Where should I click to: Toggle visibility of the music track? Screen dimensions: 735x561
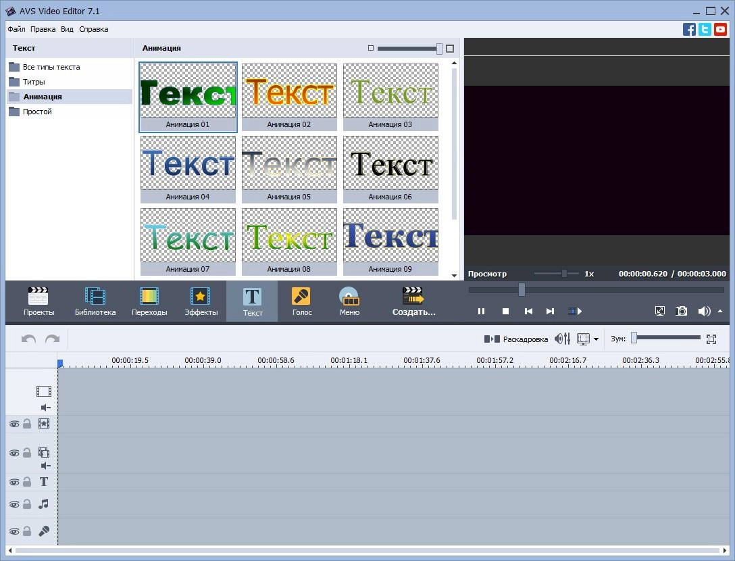(14, 505)
